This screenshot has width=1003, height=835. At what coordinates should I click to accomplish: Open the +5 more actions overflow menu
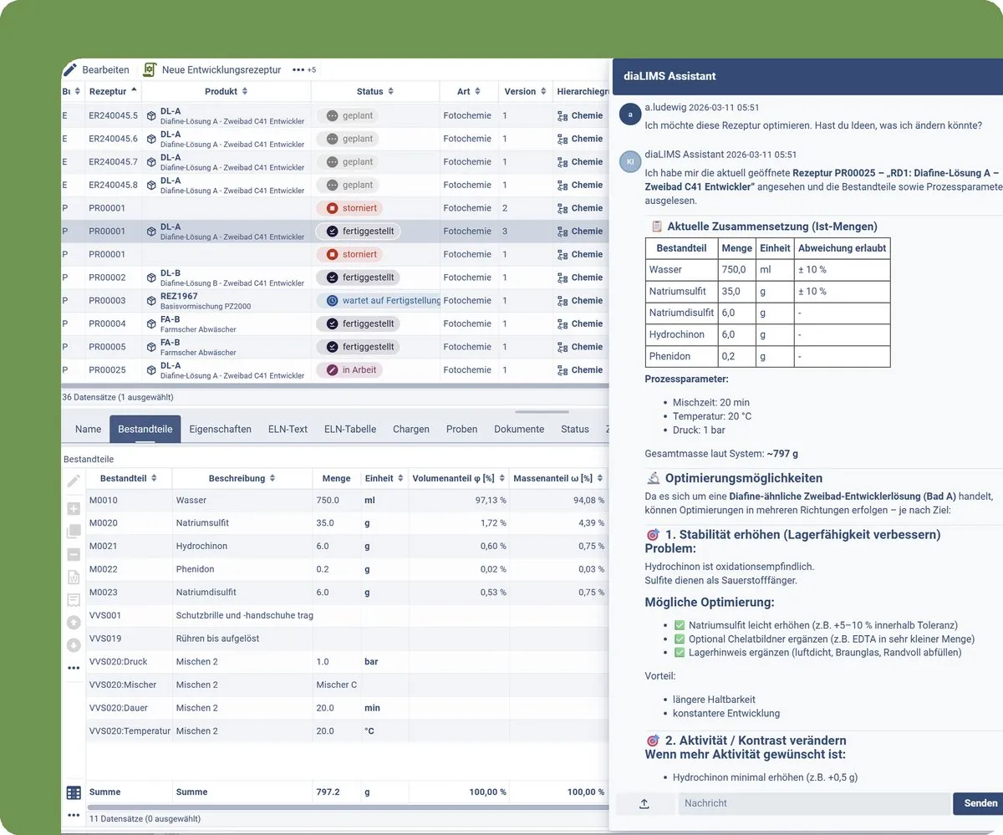tap(304, 69)
